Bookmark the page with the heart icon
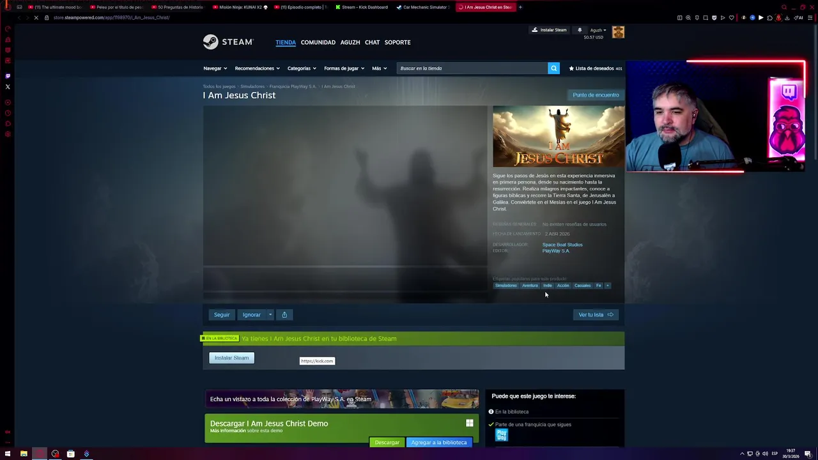Viewport: 818px width, 460px height. pyautogui.click(x=732, y=18)
